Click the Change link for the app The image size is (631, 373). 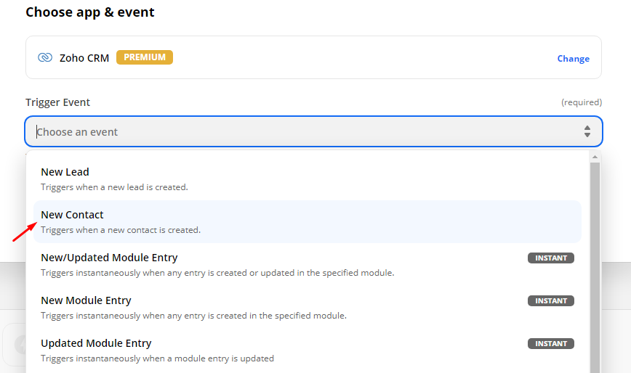click(573, 59)
